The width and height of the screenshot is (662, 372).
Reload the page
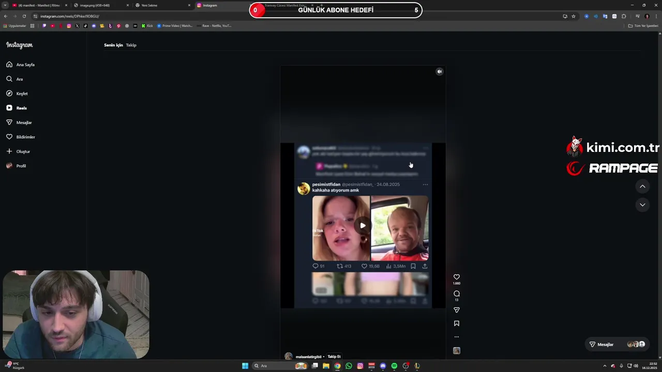coord(24,16)
